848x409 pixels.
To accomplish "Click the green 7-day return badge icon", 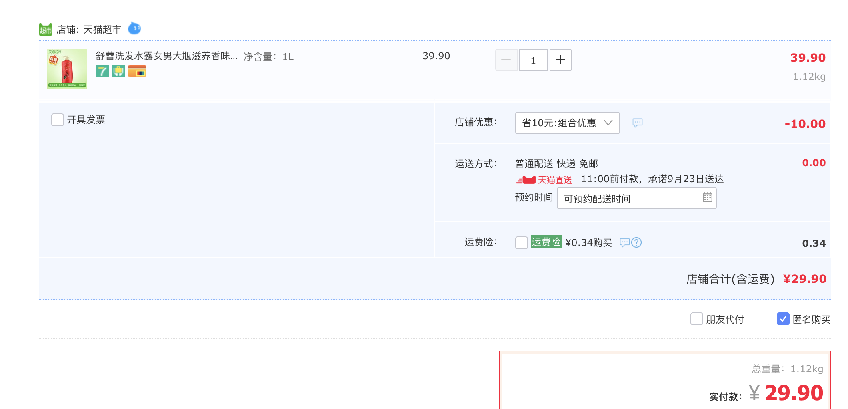I will (102, 71).
